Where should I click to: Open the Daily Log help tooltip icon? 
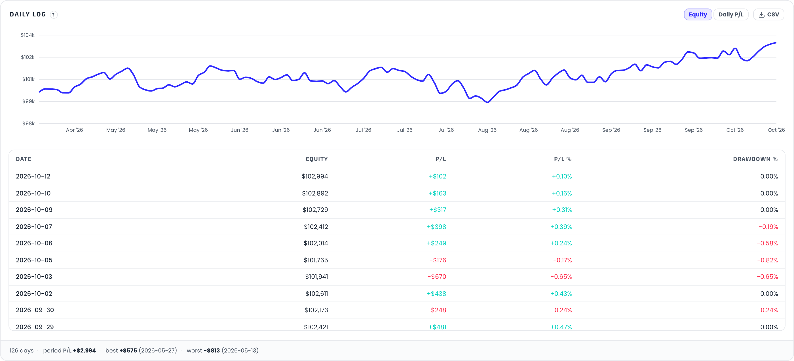click(x=54, y=15)
